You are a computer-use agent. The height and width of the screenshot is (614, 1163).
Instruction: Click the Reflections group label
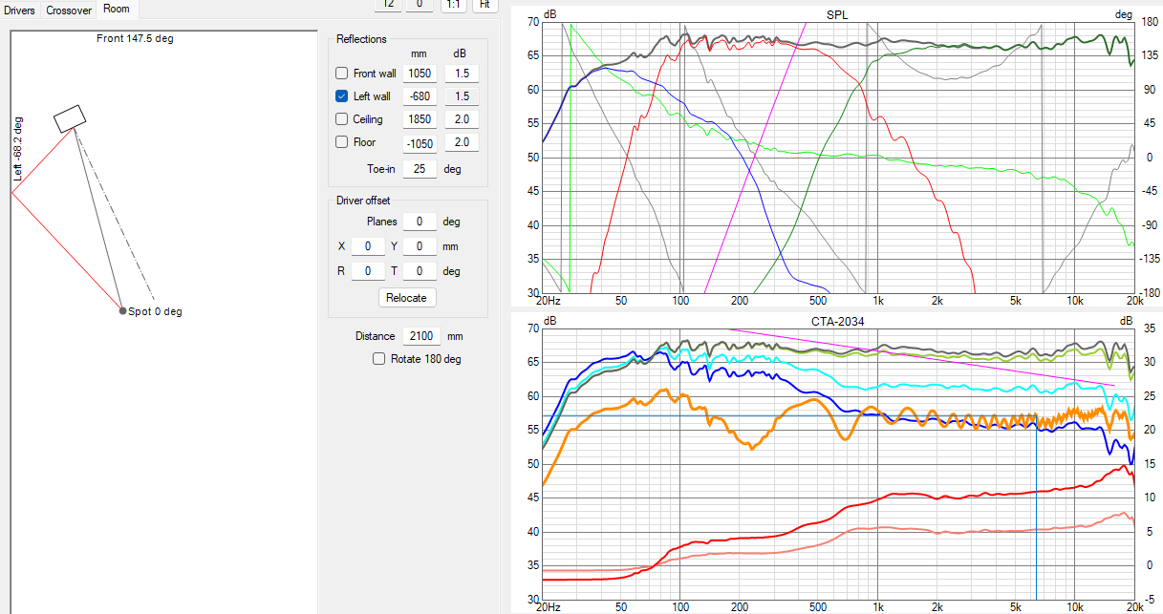click(361, 39)
